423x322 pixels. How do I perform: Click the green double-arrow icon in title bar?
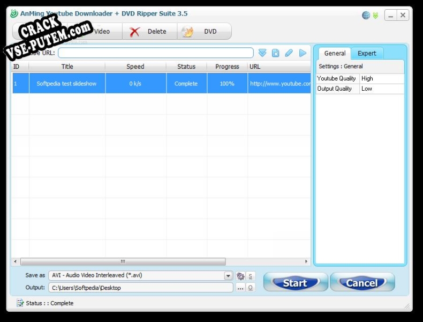point(375,16)
